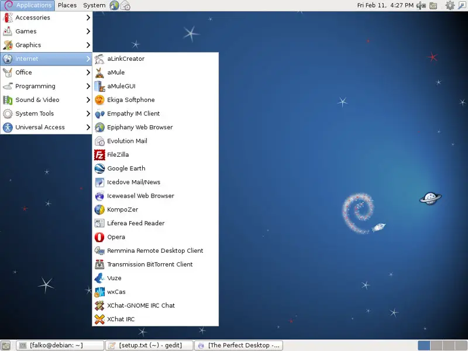
Task: Click the Evolution Mail envelope icon
Action: click(x=99, y=141)
